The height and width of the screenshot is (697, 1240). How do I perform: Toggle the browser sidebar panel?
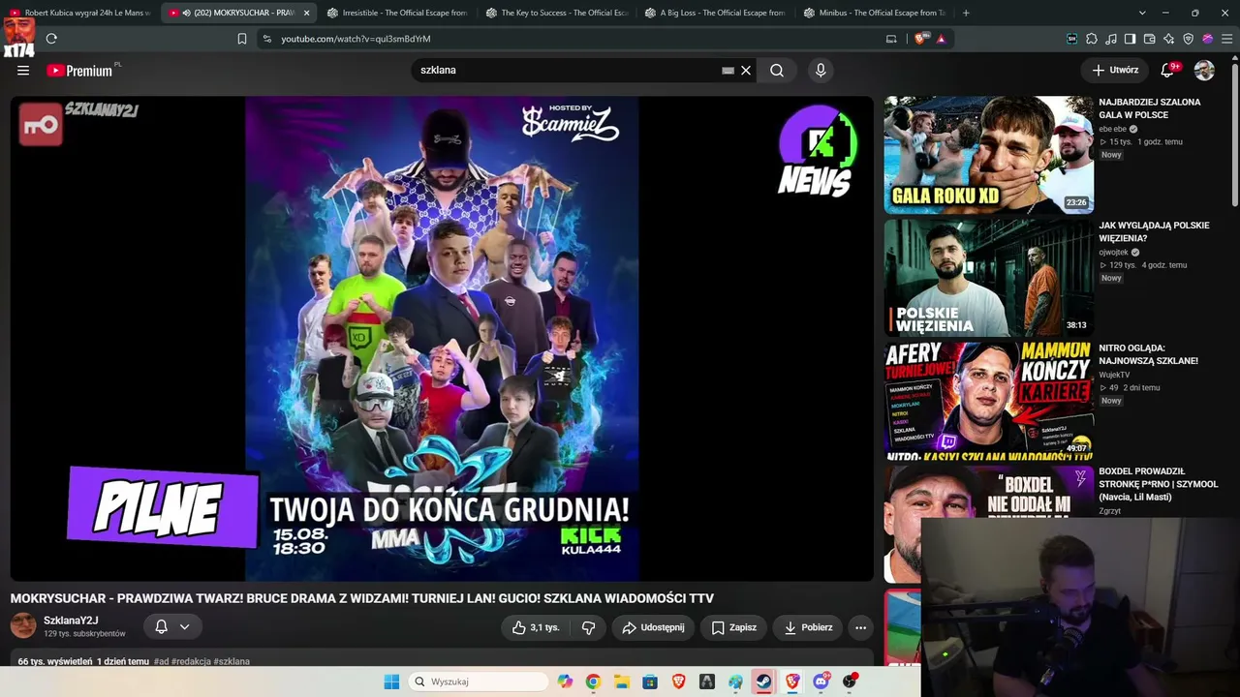1131,39
